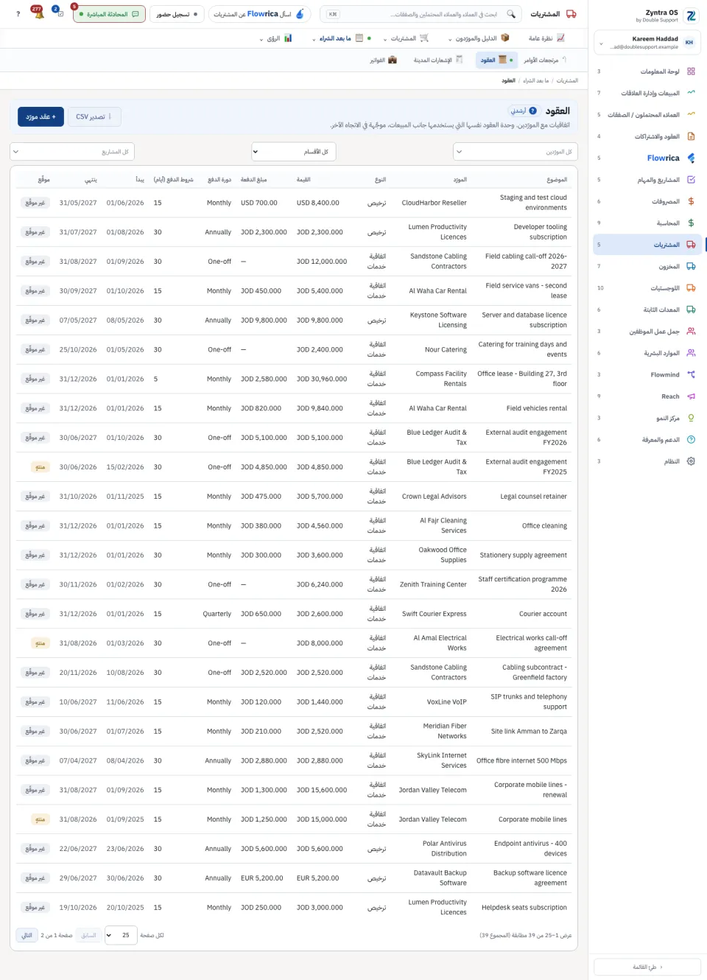The image size is (707, 980).
Task: Open مركز النمو growth center in sidebar
Action: 647,418
